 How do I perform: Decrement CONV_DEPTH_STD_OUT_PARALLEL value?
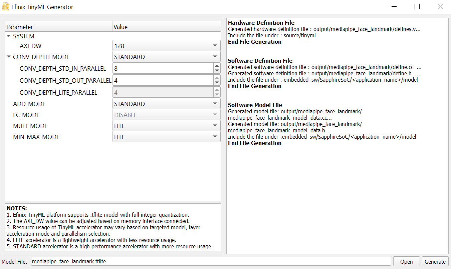coord(217,83)
